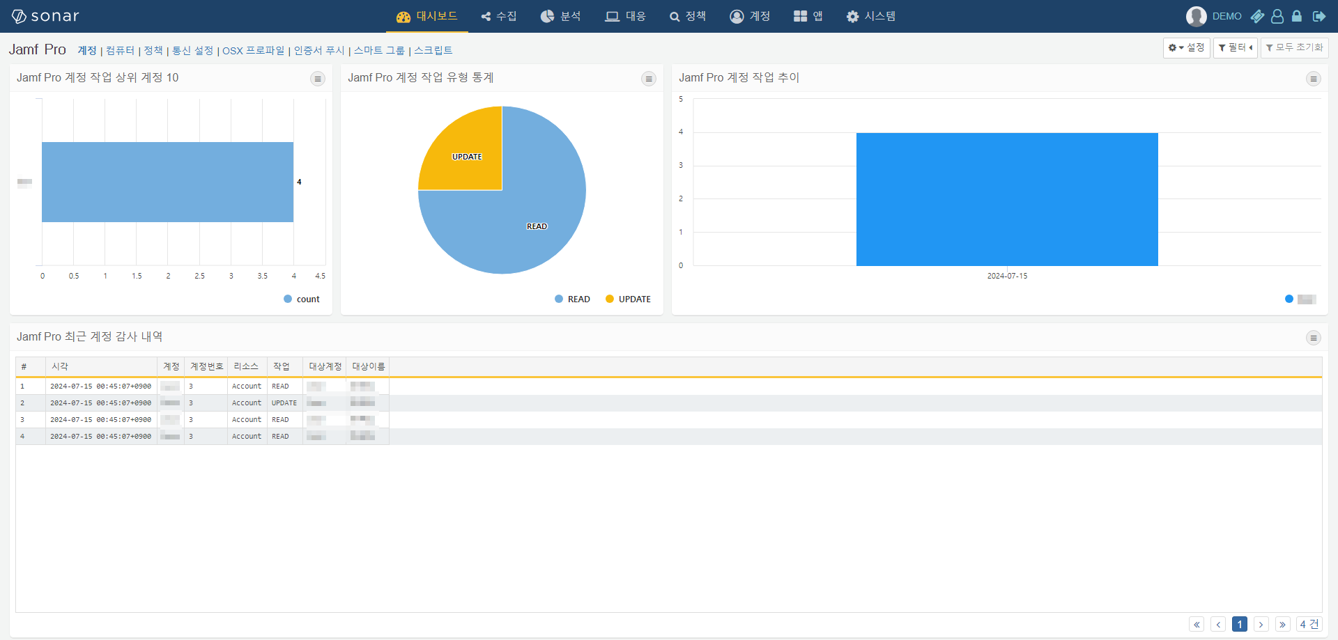Toggle the UPDATE legend in pie chart

[628, 299]
